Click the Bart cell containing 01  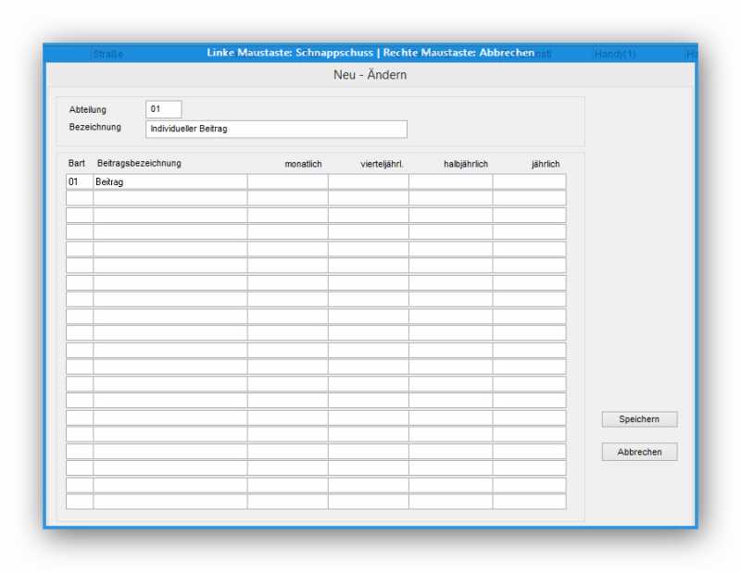[79, 182]
